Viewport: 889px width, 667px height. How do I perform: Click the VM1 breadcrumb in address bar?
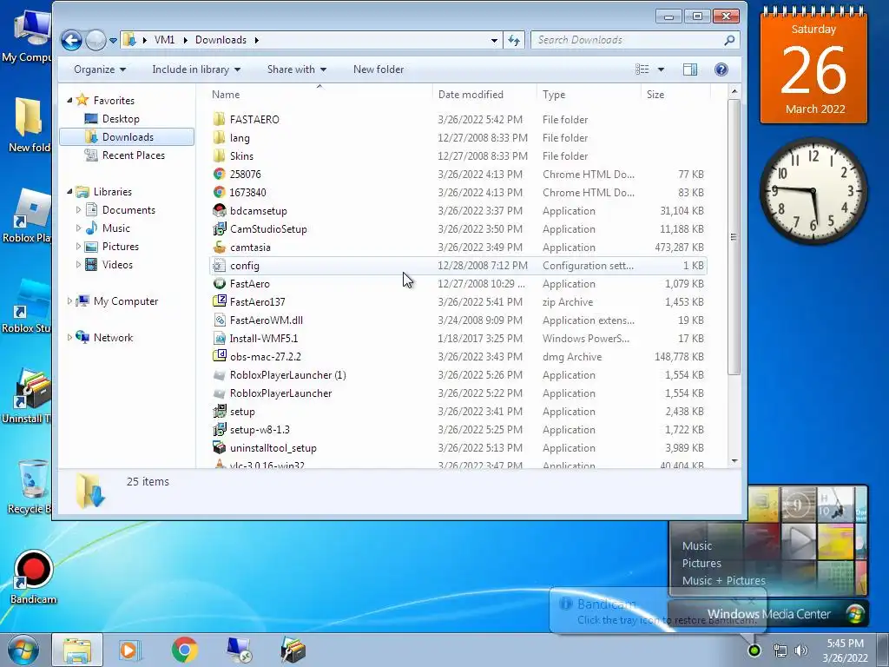point(164,40)
